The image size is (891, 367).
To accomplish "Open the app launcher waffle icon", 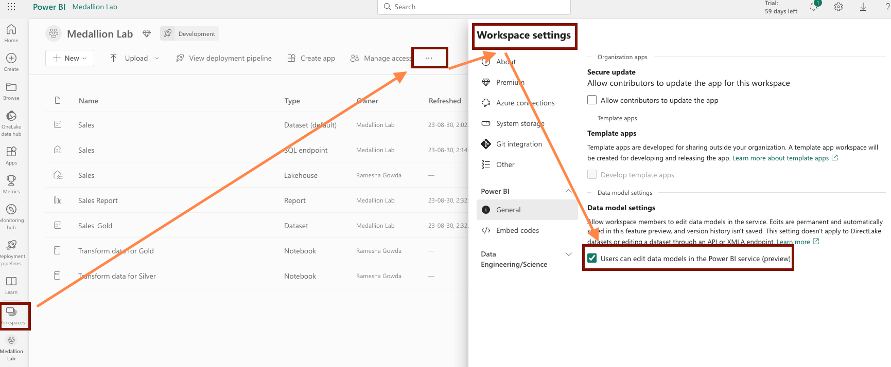I will (x=11, y=7).
